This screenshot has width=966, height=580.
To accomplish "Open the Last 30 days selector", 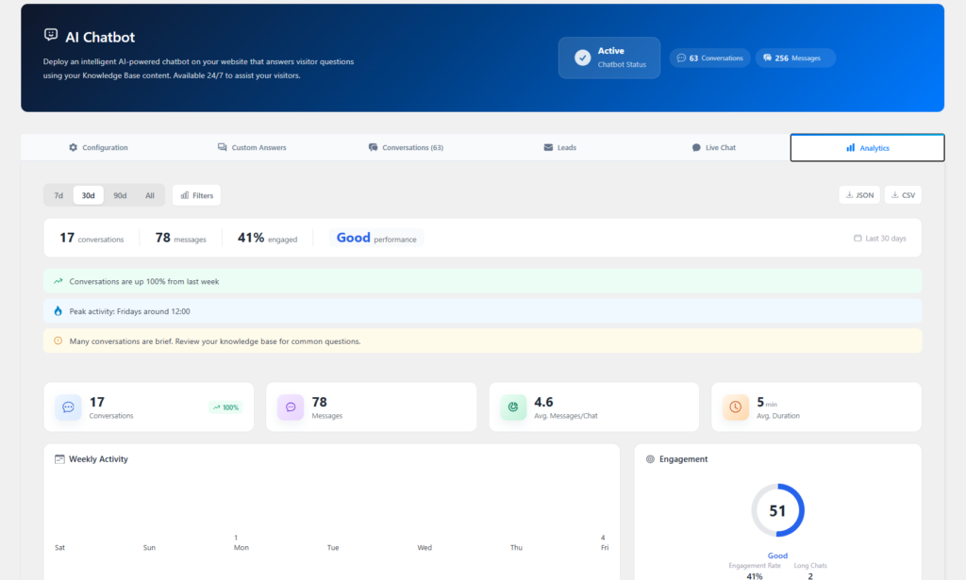I will [878, 238].
